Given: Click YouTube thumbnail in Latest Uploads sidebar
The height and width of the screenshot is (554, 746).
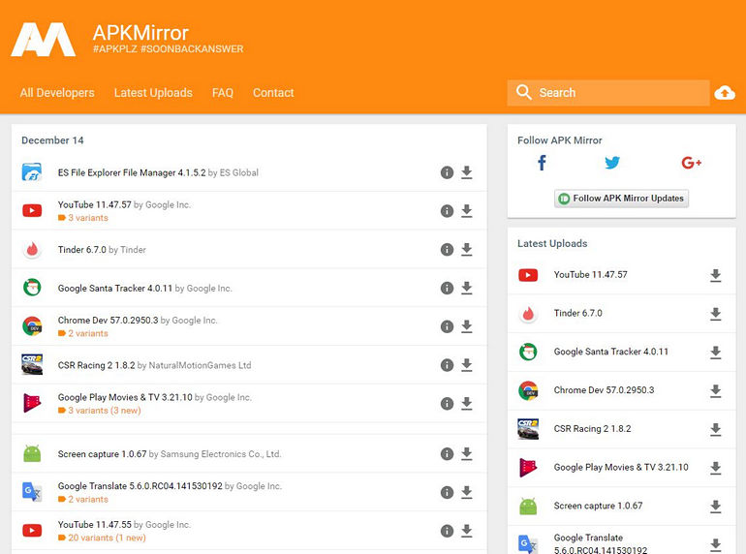Looking at the screenshot, I should coord(528,275).
